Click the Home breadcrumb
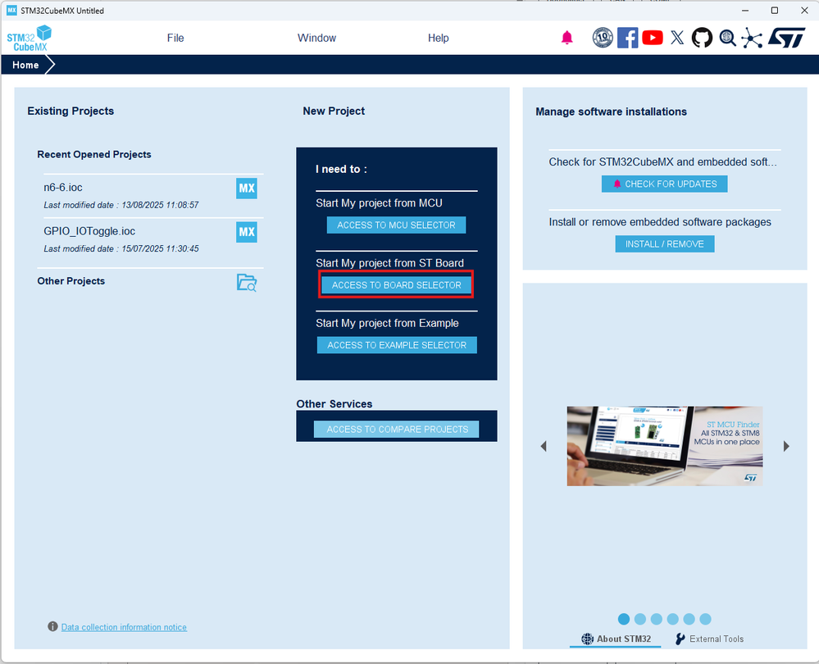The height and width of the screenshot is (664, 819). pos(25,66)
